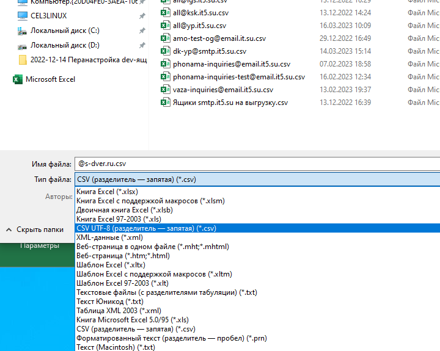The image size is (440, 351).
Task: Choose CSV UTF-8 (разделитель — запятая) option
Action: (x=258, y=228)
